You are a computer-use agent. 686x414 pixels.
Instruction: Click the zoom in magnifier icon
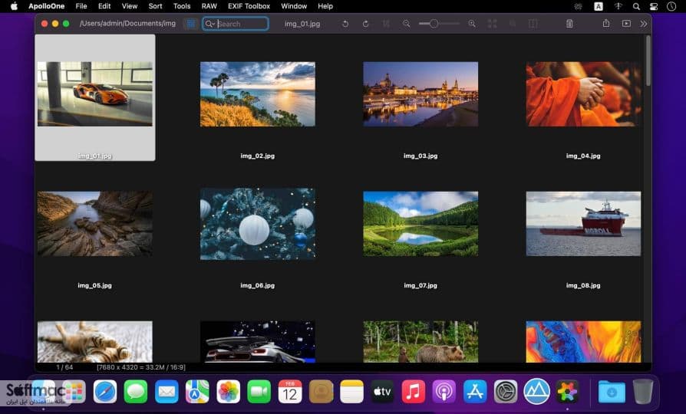coord(472,24)
